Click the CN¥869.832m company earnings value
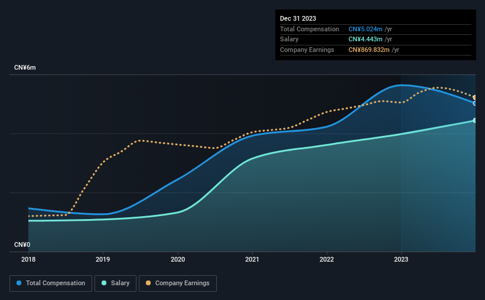Image resolution: width=485 pixels, height=300 pixels. 369,50
